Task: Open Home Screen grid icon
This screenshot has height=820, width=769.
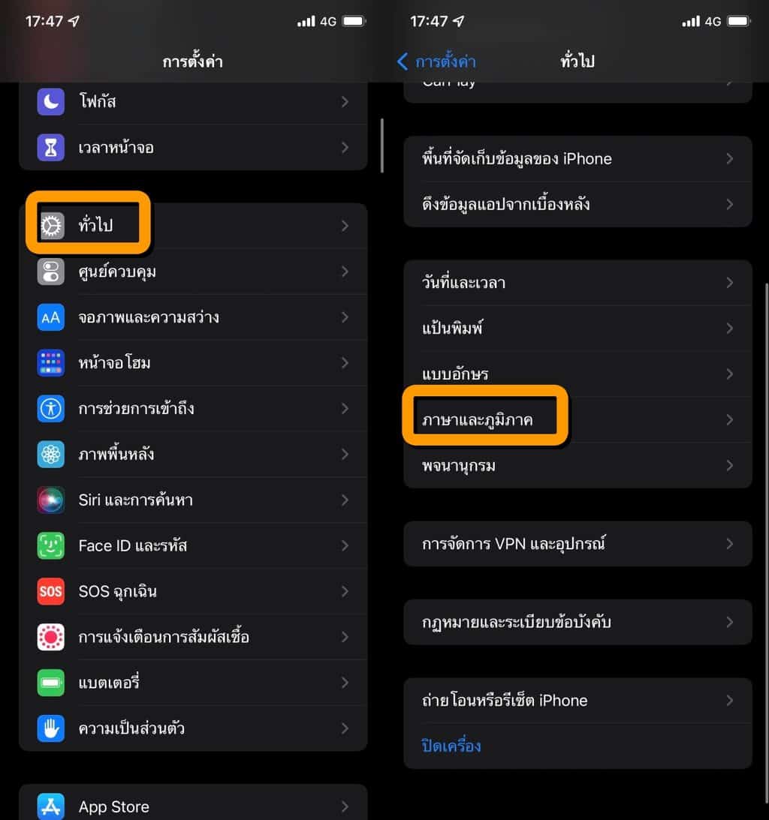Action: tap(51, 363)
